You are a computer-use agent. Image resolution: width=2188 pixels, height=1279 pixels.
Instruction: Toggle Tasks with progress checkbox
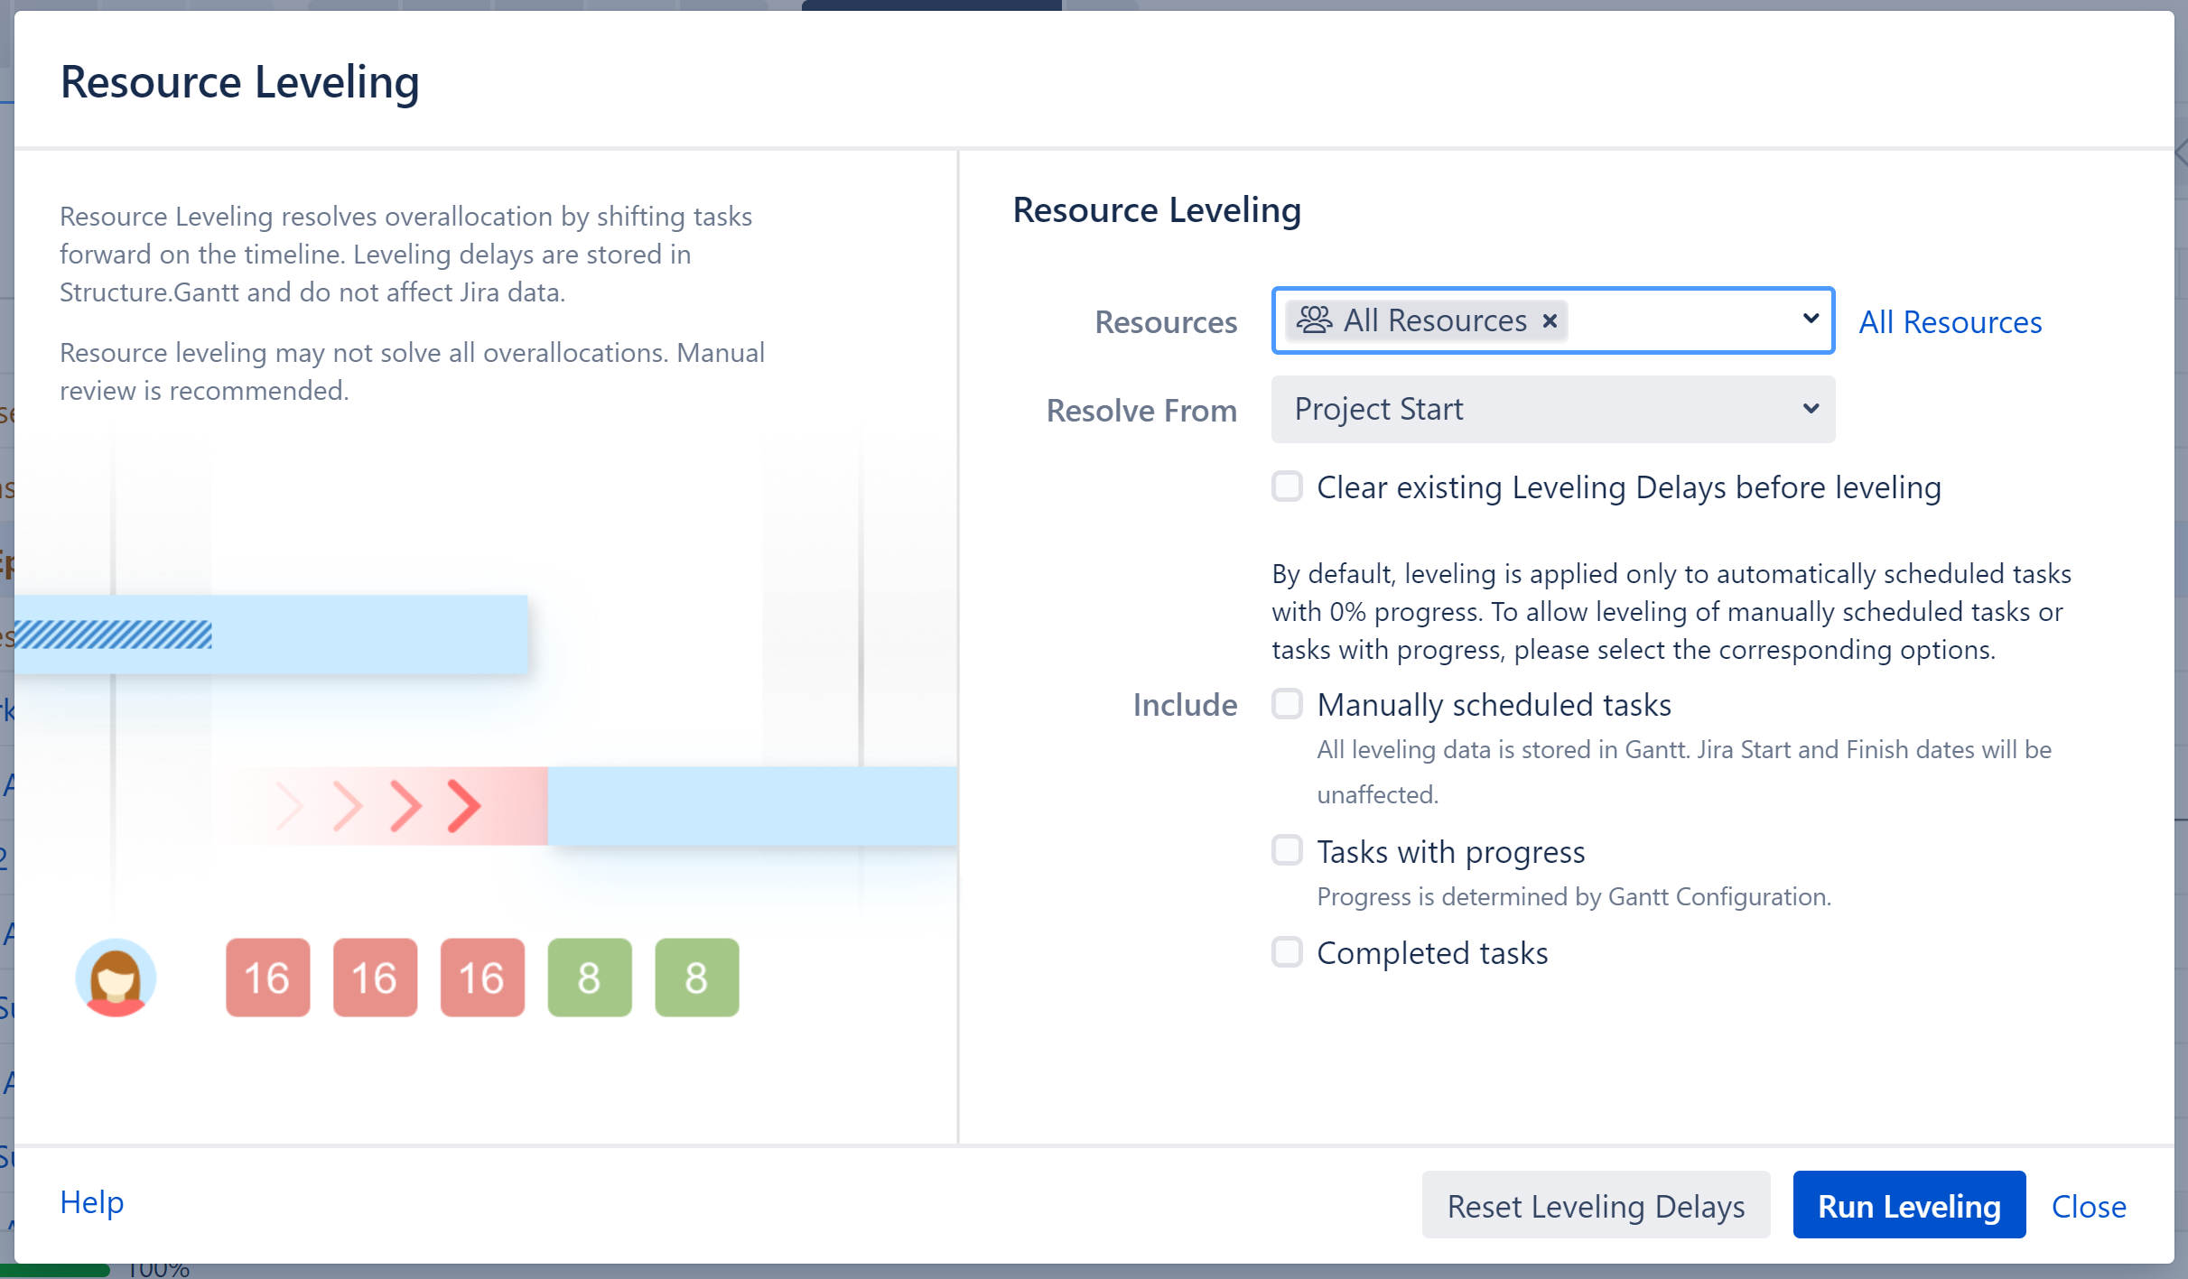pyautogui.click(x=1285, y=849)
